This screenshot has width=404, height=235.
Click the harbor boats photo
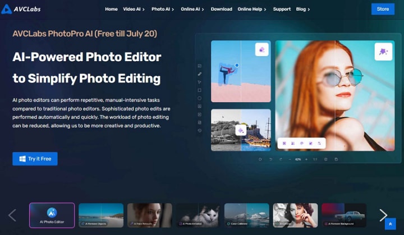[241, 130]
